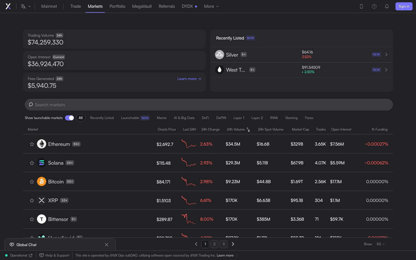Select the All filter chip
The width and height of the screenshot is (416, 260).
click(x=81, y=118)
